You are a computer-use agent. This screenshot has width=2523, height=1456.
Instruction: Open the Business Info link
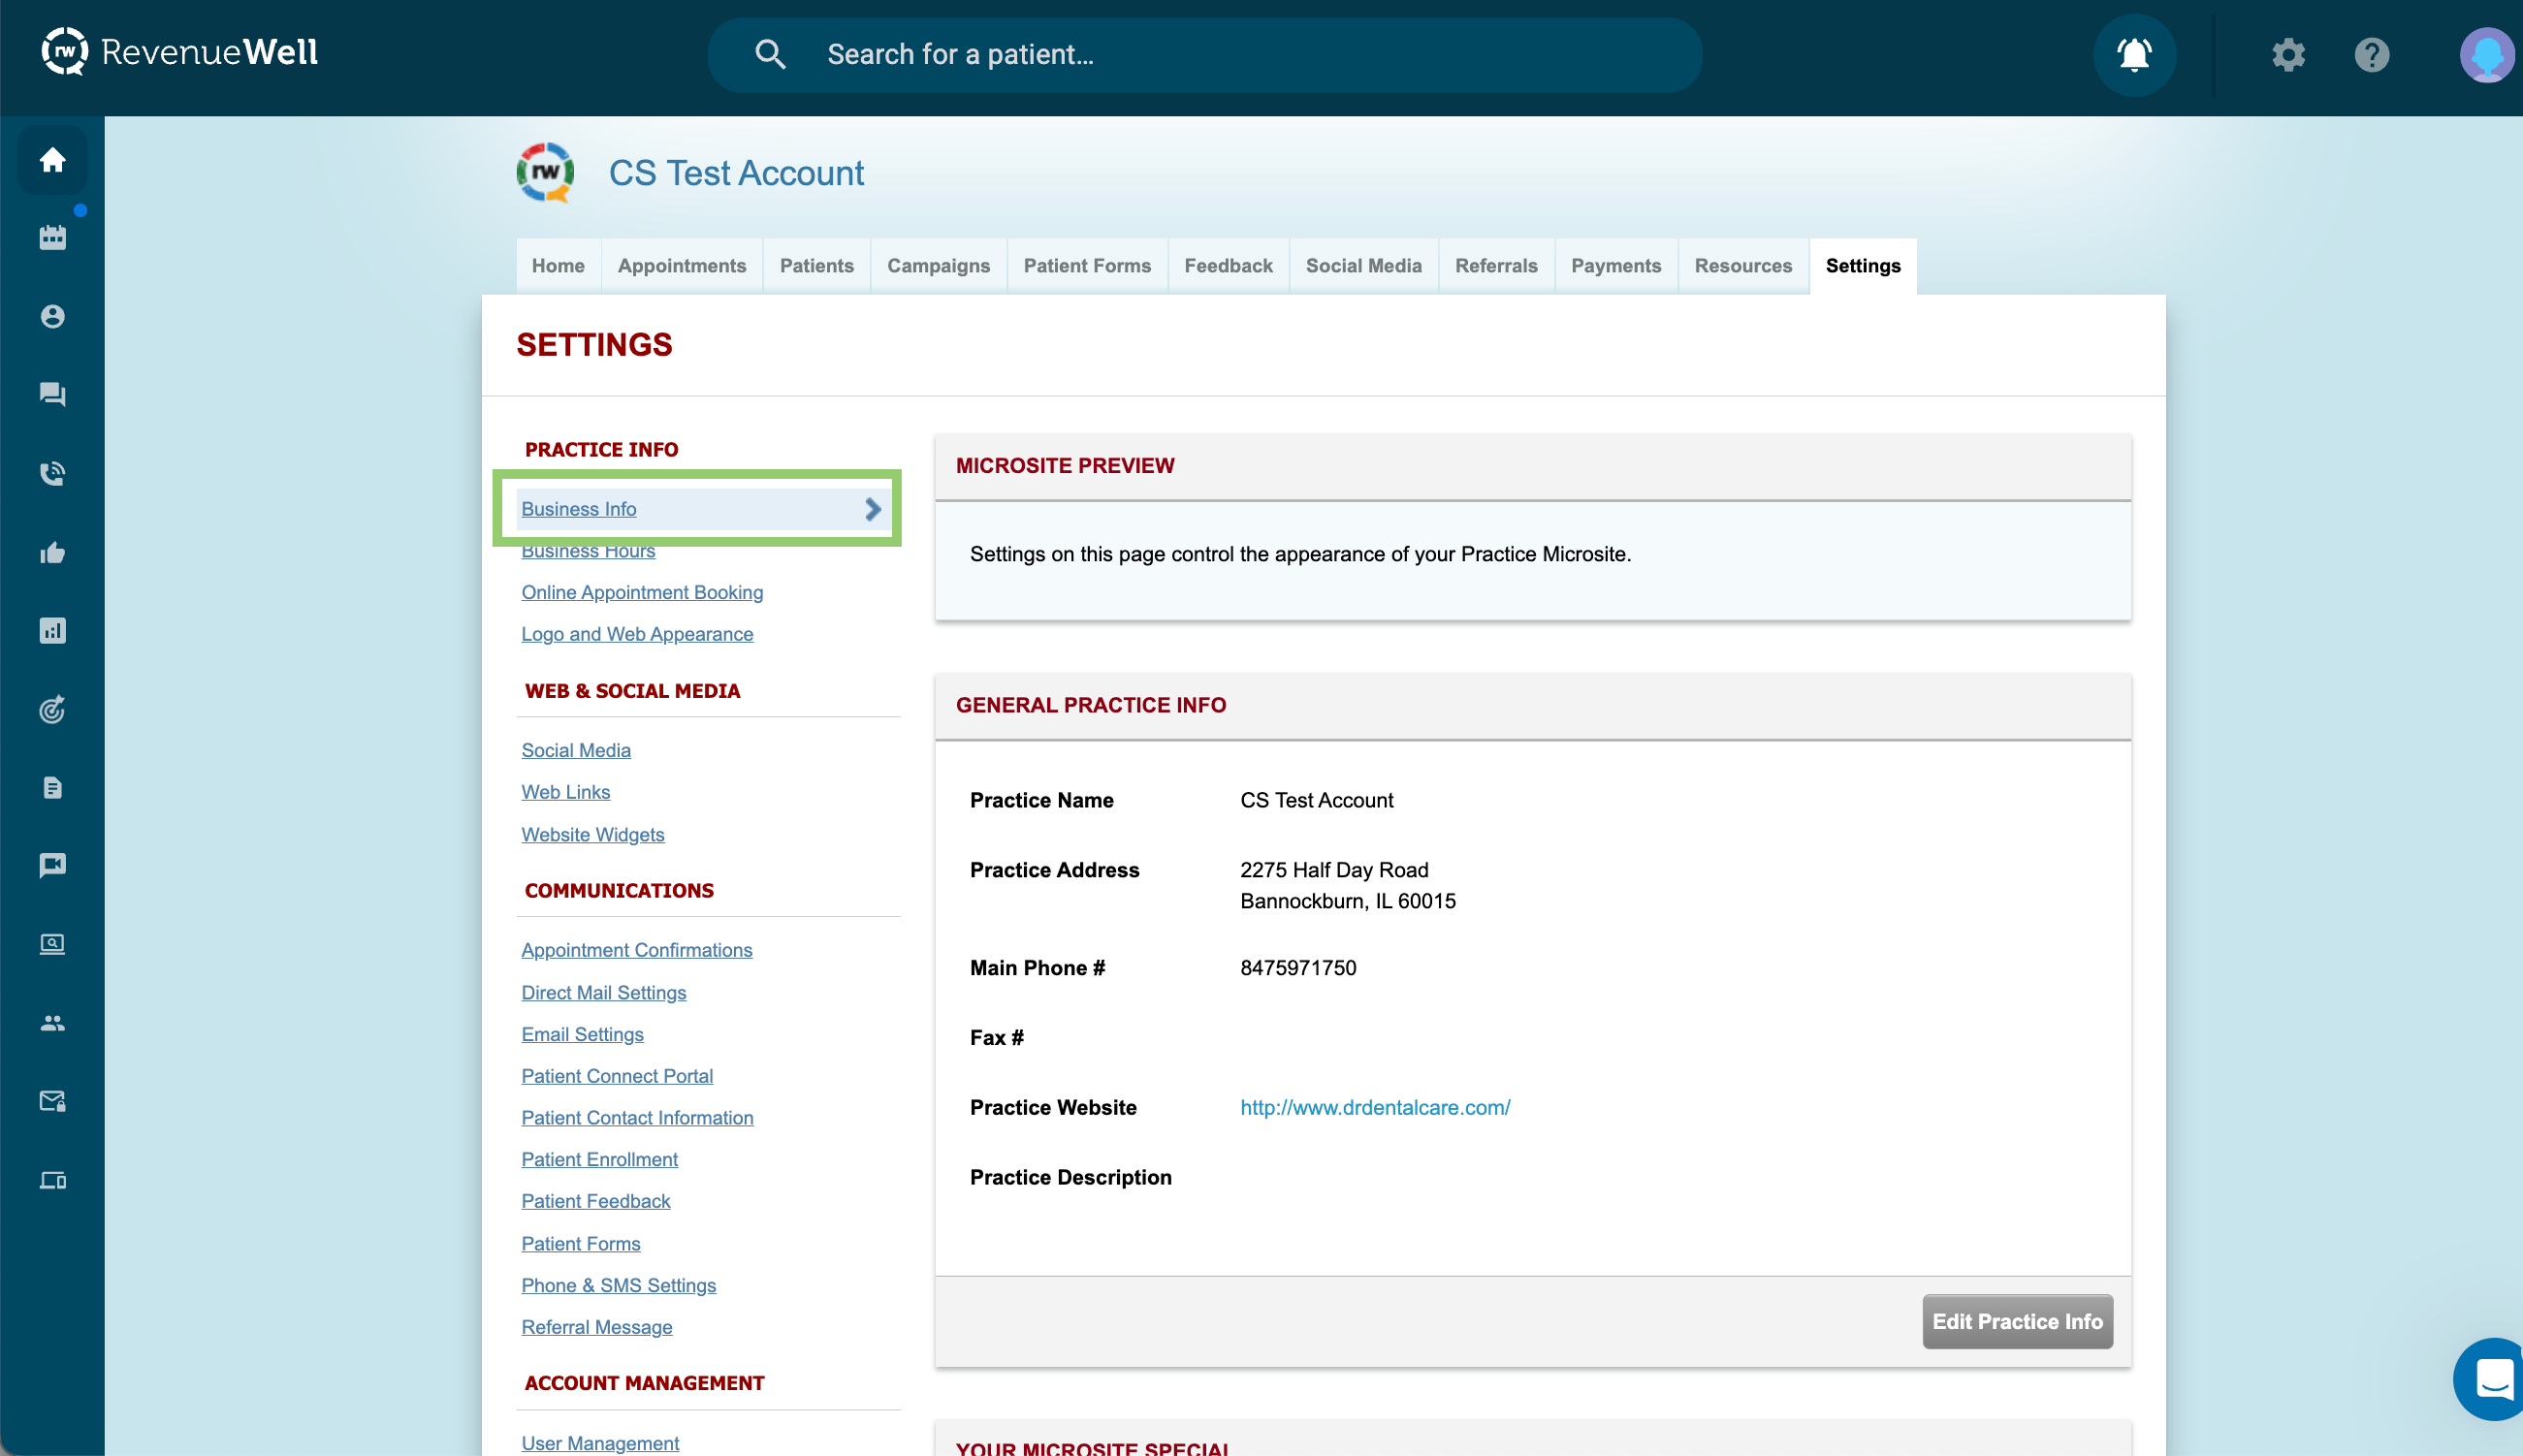pos(578,509)
